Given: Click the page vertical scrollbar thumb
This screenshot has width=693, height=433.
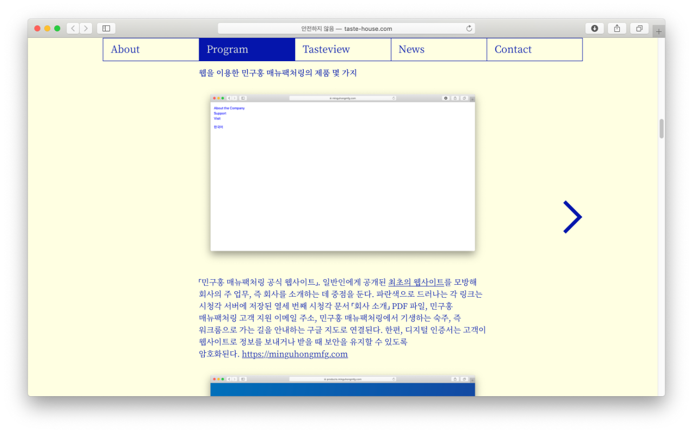Looking at the screenshot, I should 661,128.
